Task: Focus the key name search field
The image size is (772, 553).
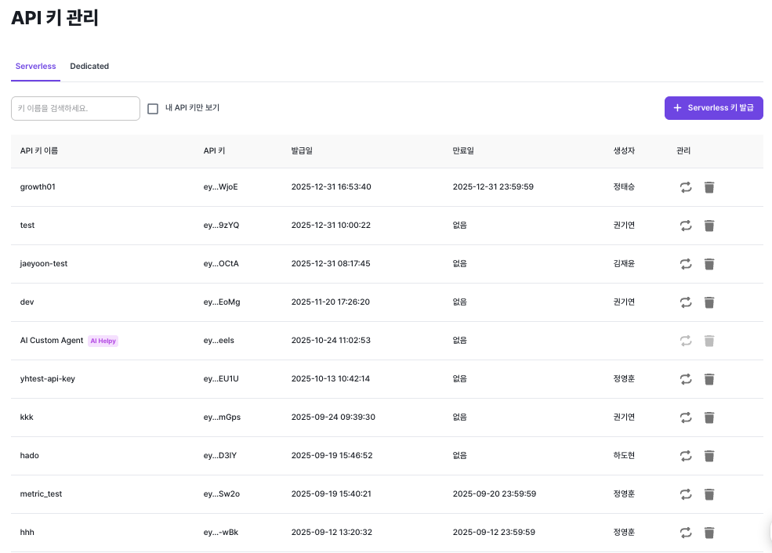Action: coord(75,109)
